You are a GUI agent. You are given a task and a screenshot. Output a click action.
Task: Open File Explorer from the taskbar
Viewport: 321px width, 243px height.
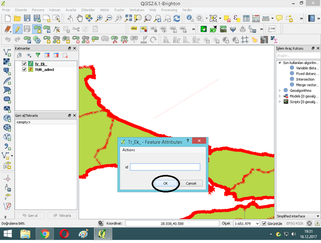pyautogui.click(x=26, y=233)
